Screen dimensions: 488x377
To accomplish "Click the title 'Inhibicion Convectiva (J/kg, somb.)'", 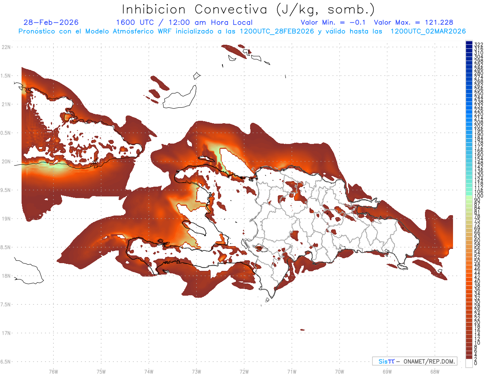I will (248, 9).
